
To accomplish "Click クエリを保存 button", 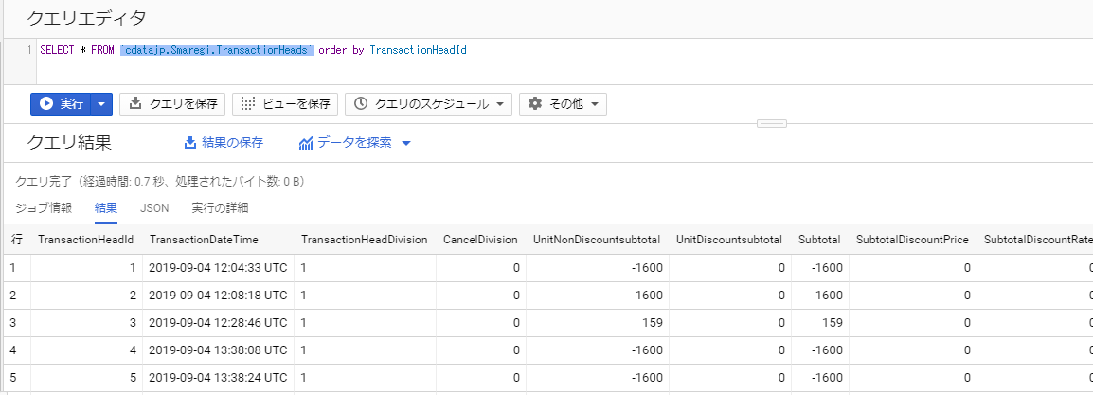I will tap(172, 104).
